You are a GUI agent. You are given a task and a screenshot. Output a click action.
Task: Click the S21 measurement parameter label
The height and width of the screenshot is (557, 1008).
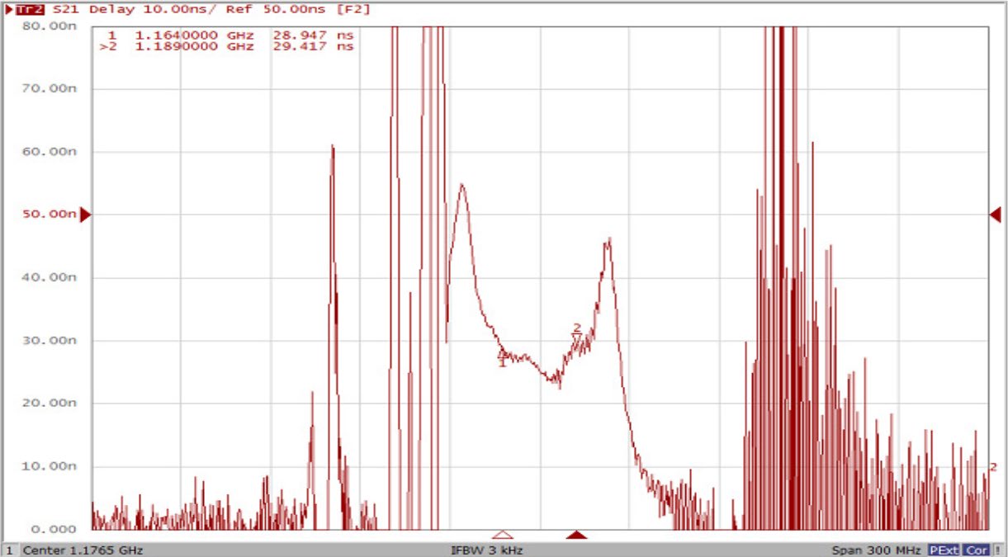(x=67, y=10)
